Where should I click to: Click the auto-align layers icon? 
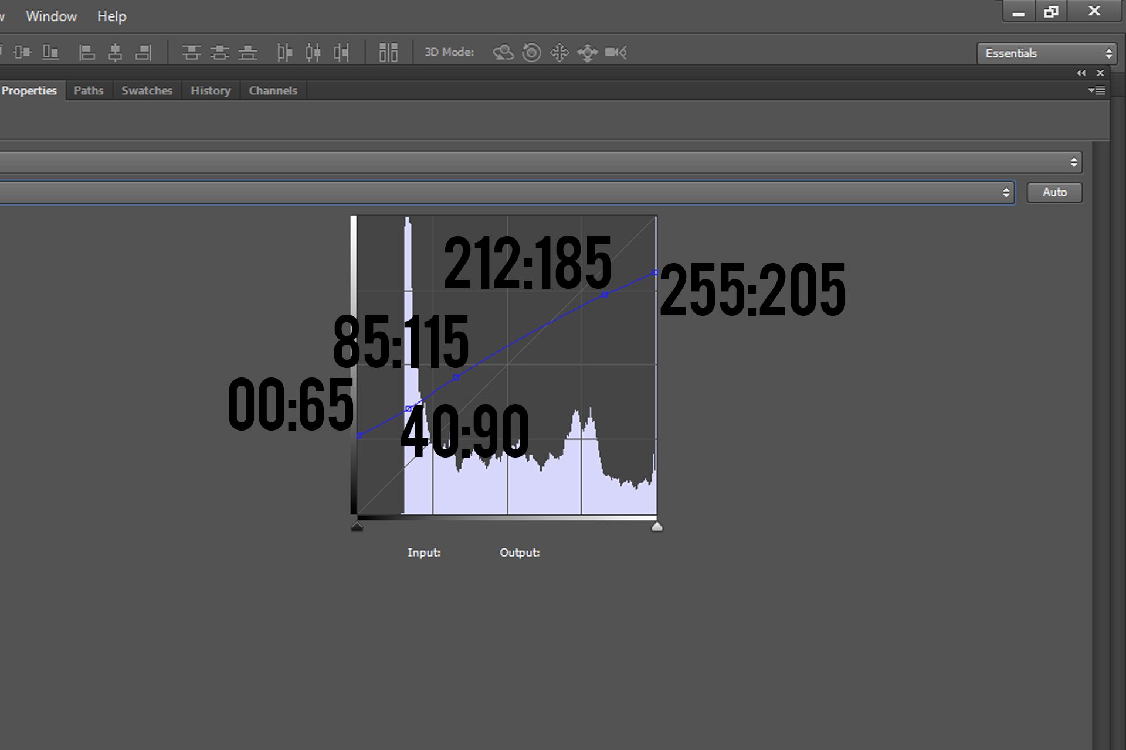click(388, 52)
